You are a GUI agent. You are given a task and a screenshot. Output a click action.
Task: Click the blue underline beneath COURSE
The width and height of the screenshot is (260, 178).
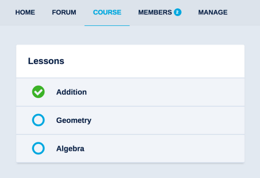tap(107, 26)
